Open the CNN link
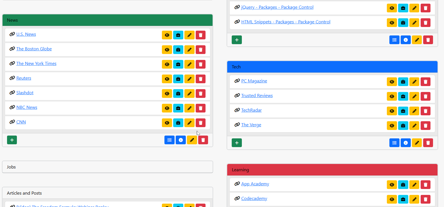 tap(21, 122)
